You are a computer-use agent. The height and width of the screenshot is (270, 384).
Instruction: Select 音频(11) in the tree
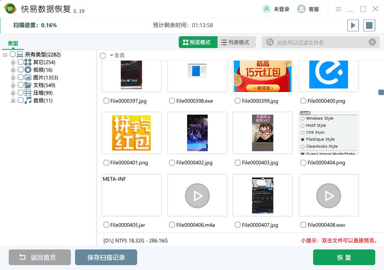click(43, 100)
